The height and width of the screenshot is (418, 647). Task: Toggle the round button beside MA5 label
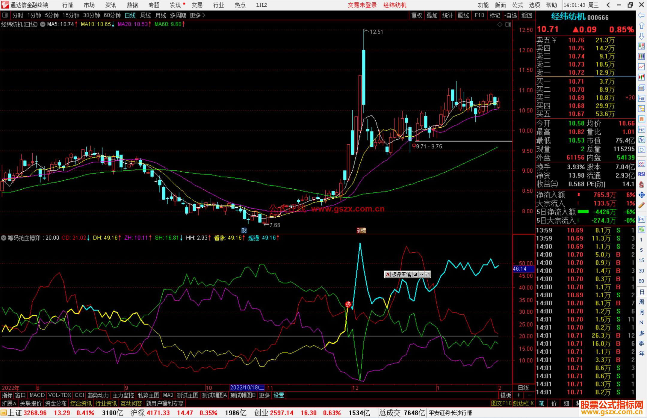(x=43, y=24)
